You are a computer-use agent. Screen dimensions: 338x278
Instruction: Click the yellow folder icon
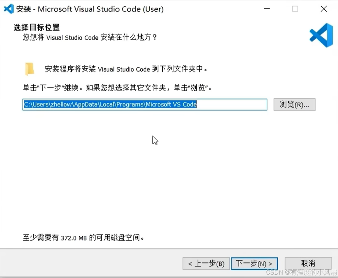pyautogui.click(x=30, y=69)
